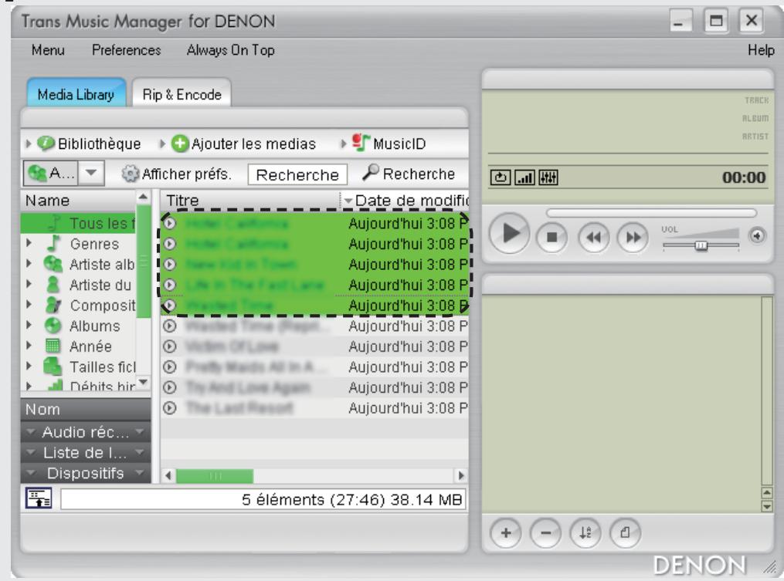The height and width of the screenshot is (581, 784).
Task: Open the Help menu
Action: (761, 50)
